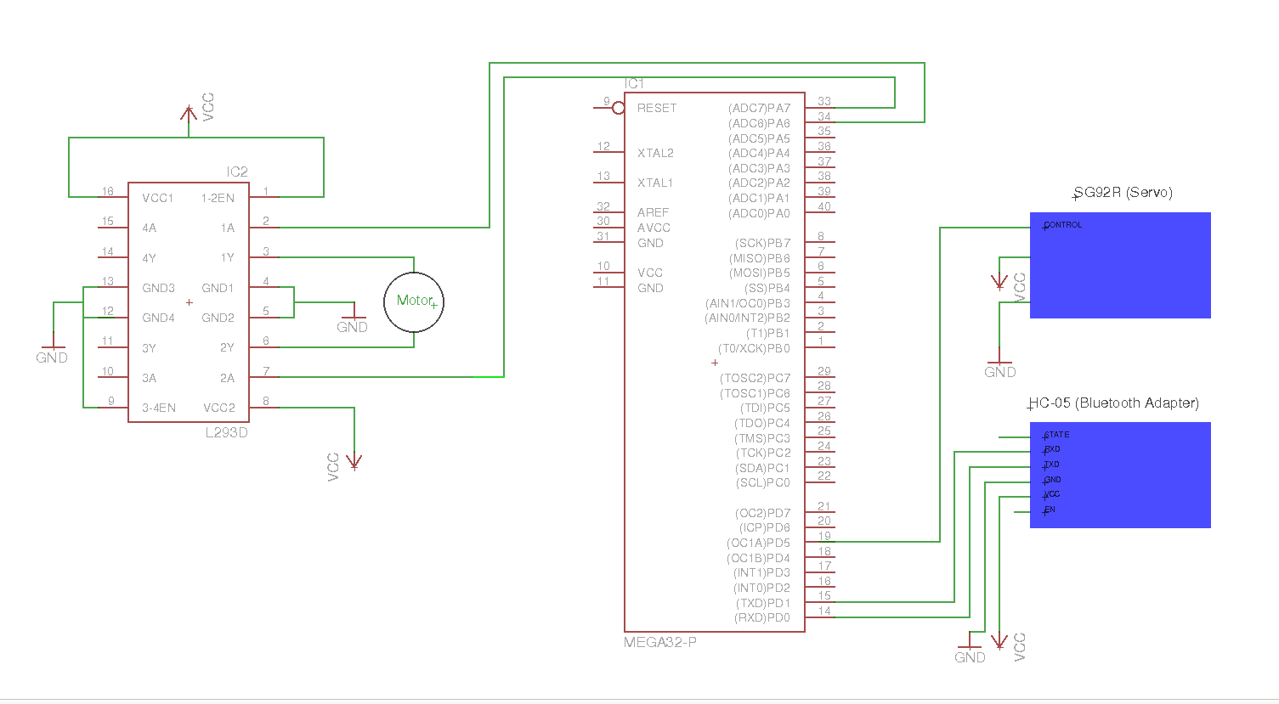
Task: Click pin number 19 on MEGA32
Action: click(x=824, y=536)
